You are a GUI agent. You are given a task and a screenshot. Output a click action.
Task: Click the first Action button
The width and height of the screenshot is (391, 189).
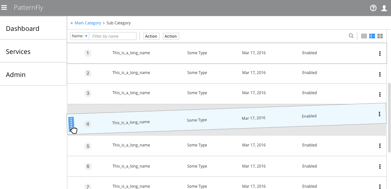pos(151,36)
